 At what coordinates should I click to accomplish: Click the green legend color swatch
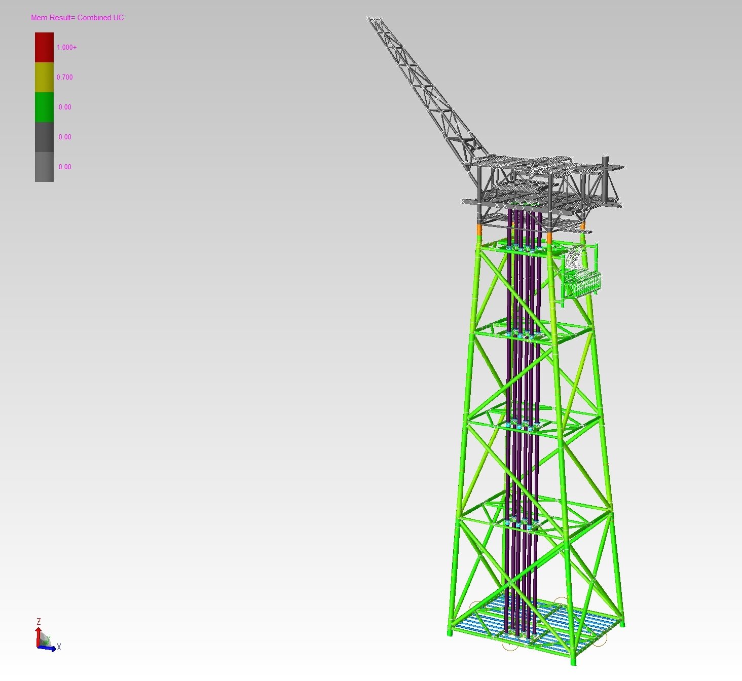[x=44, y=107]
